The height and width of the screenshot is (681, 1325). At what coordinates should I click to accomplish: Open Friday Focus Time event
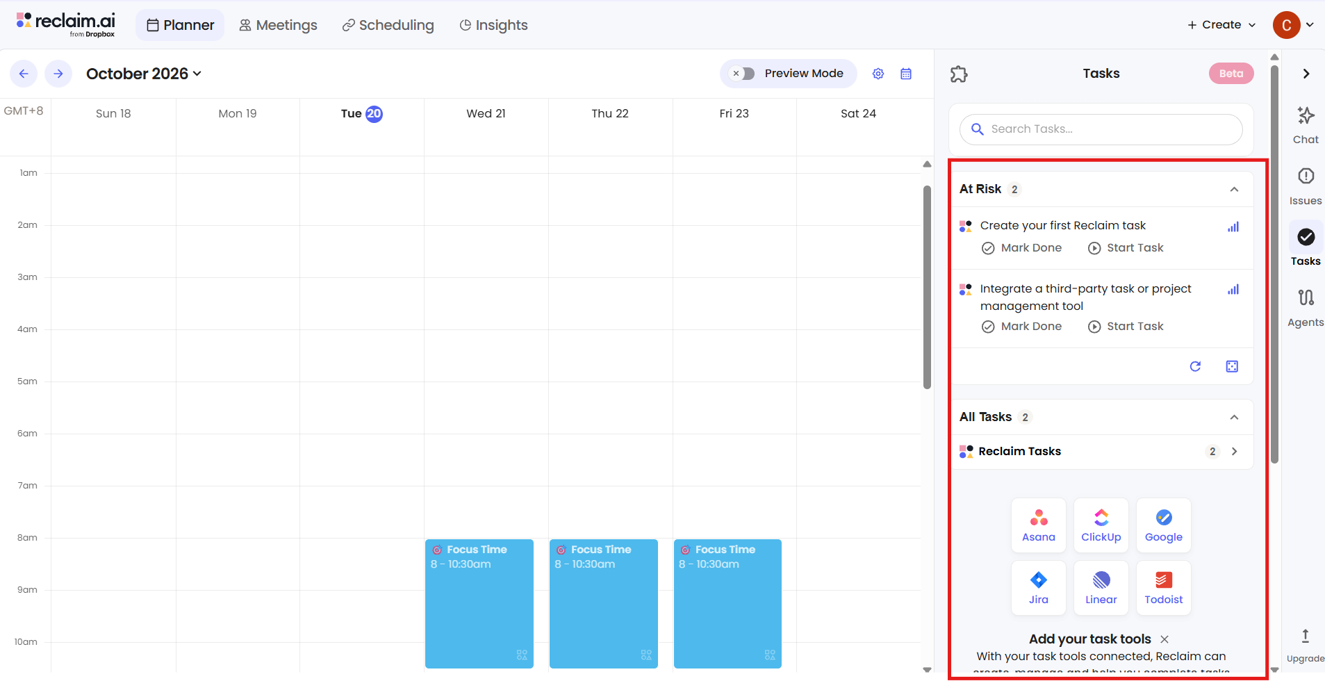point(727,603)
